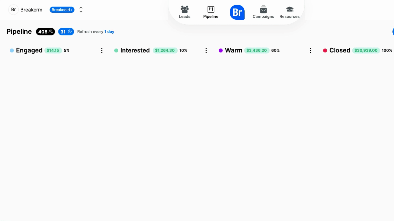
Task: Open the Engaged column options menu
Action: [102, 50]
